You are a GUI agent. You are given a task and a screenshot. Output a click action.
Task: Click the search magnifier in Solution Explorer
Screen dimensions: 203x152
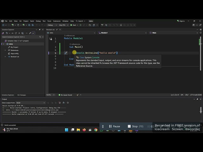pyautogui.click(x=40, y=37)
